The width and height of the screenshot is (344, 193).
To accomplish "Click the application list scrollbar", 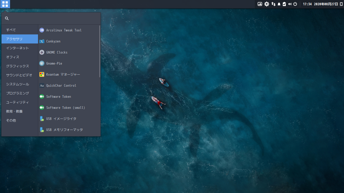I will (100, 51).
